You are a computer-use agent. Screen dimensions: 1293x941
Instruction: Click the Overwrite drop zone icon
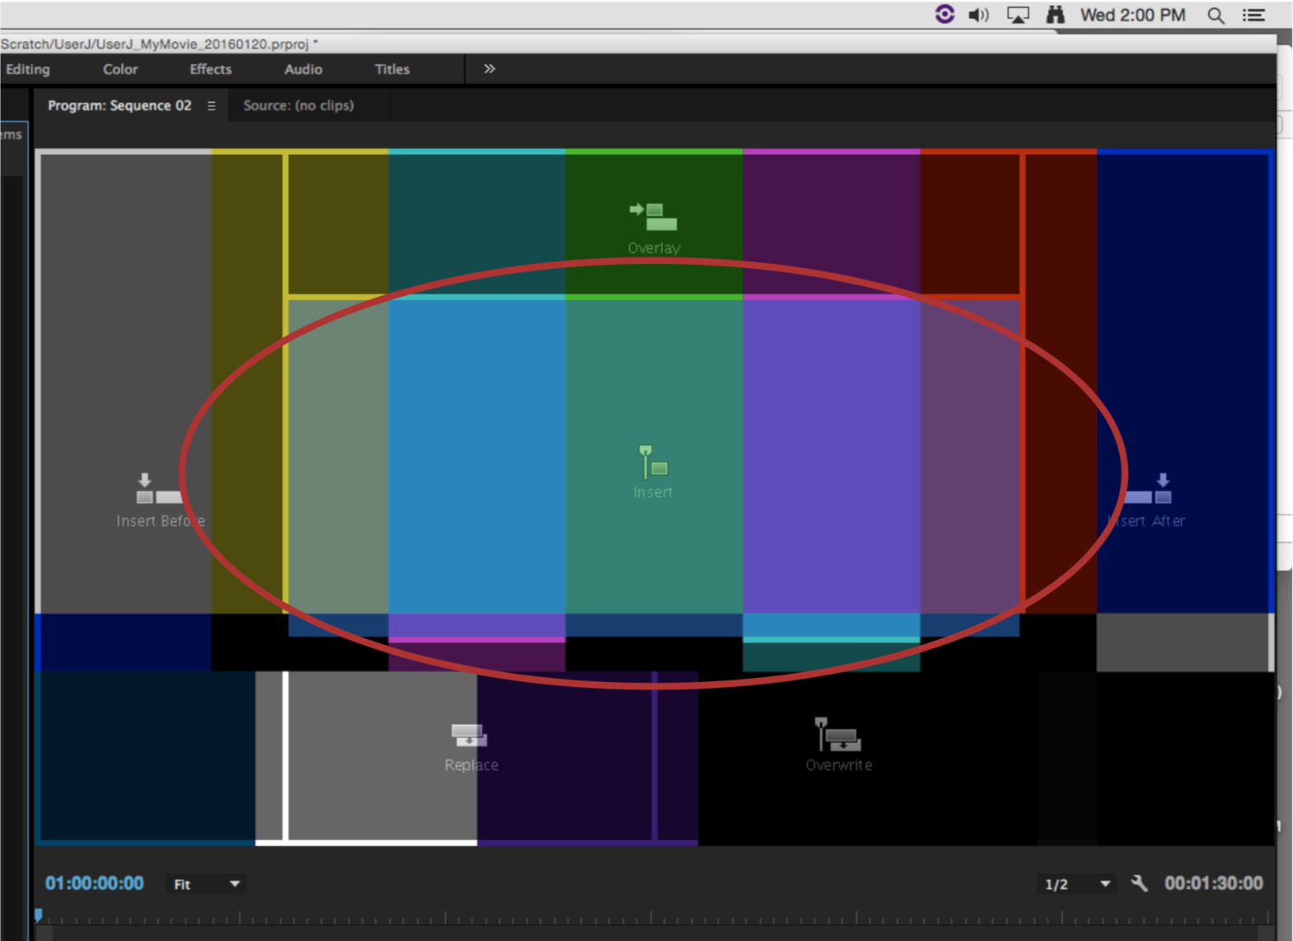[838, 735]
